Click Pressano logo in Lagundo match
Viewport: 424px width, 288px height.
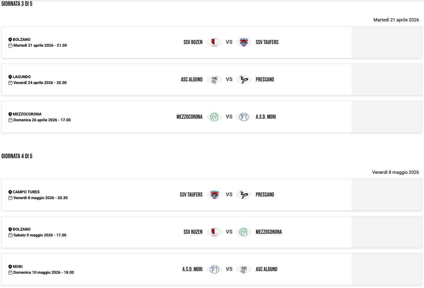tap(244, 79)
